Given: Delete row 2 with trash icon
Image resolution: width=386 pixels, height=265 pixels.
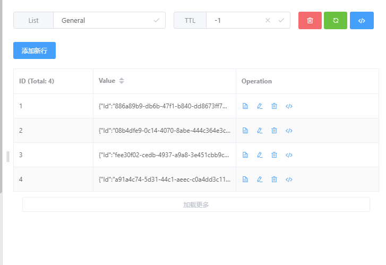Looking at the screenshot, I should pyautogui.click(x=275, y=131).
